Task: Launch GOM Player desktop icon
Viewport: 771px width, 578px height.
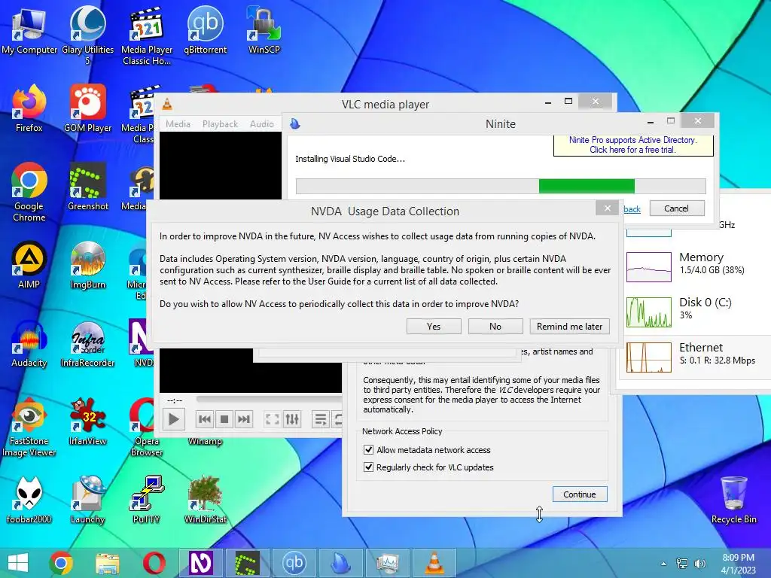Action: [87, 108]
